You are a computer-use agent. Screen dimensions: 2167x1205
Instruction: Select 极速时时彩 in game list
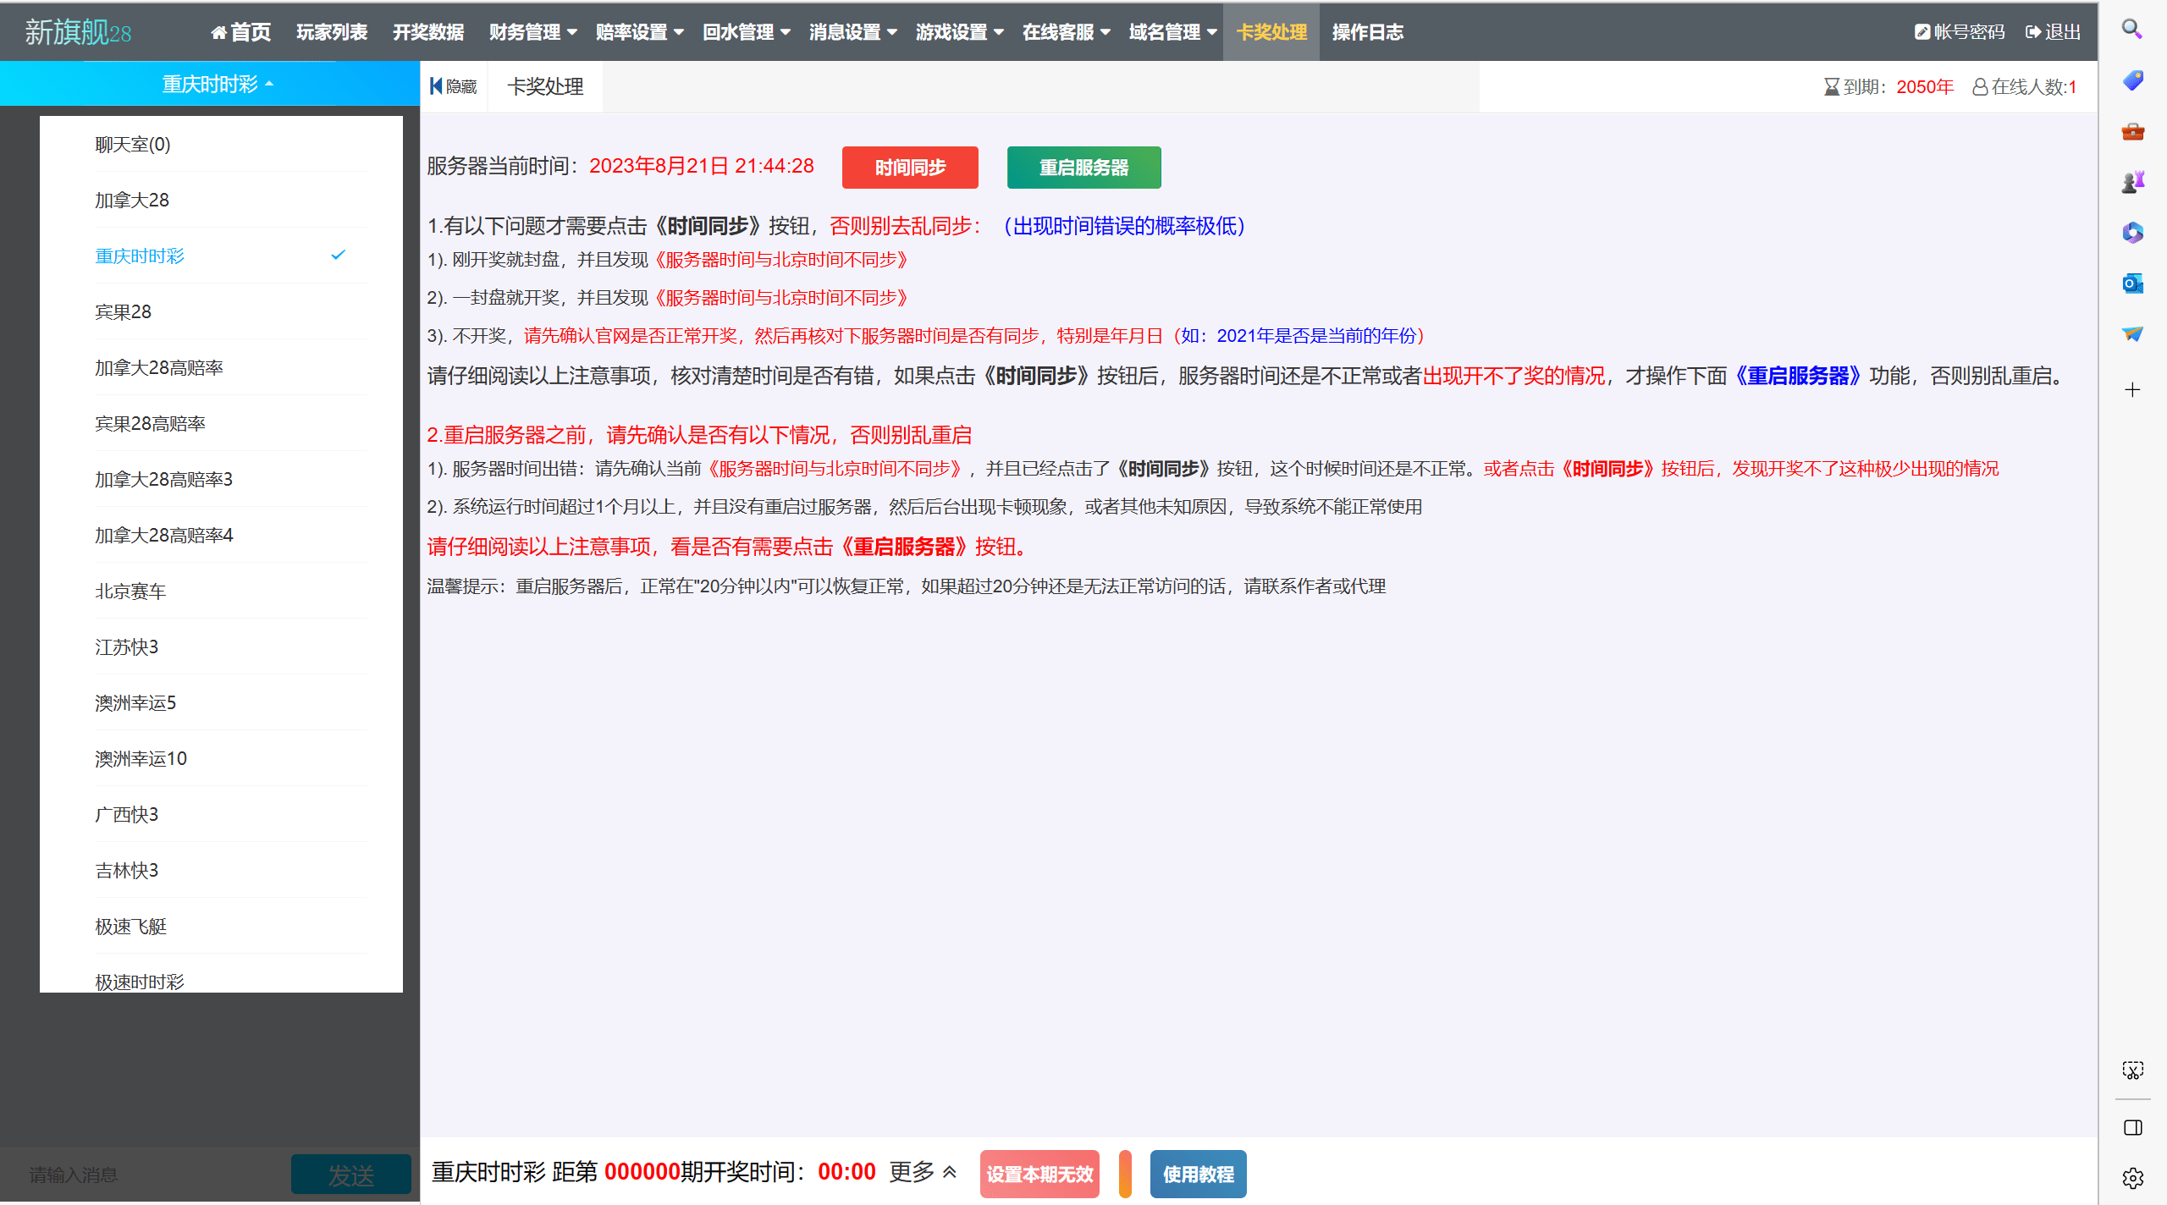[x=229, y=980]
